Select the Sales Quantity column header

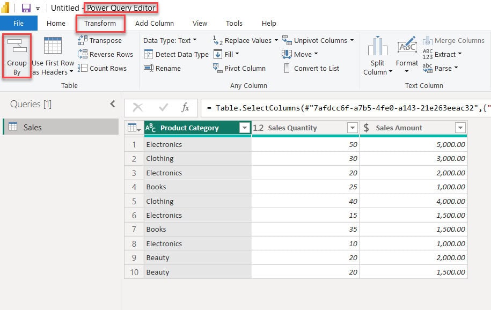pos(306,128)
